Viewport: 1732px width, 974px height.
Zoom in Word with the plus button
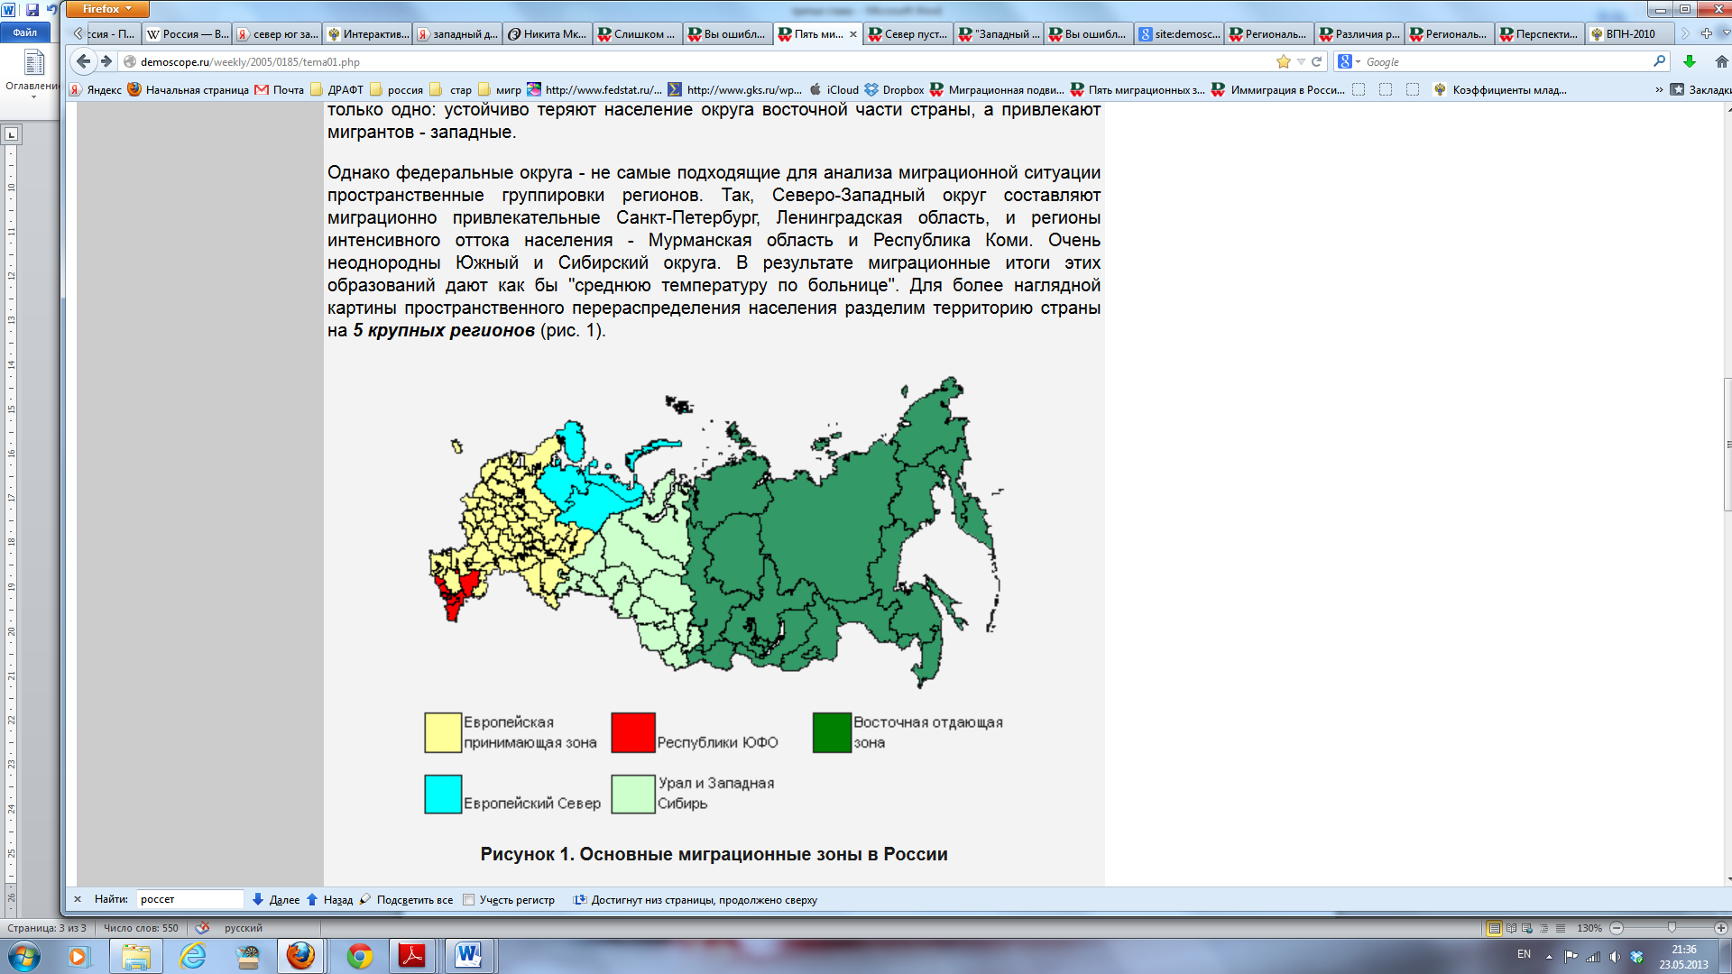[x=1720, y=928]
